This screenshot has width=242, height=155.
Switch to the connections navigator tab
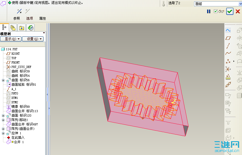point(31,28)
